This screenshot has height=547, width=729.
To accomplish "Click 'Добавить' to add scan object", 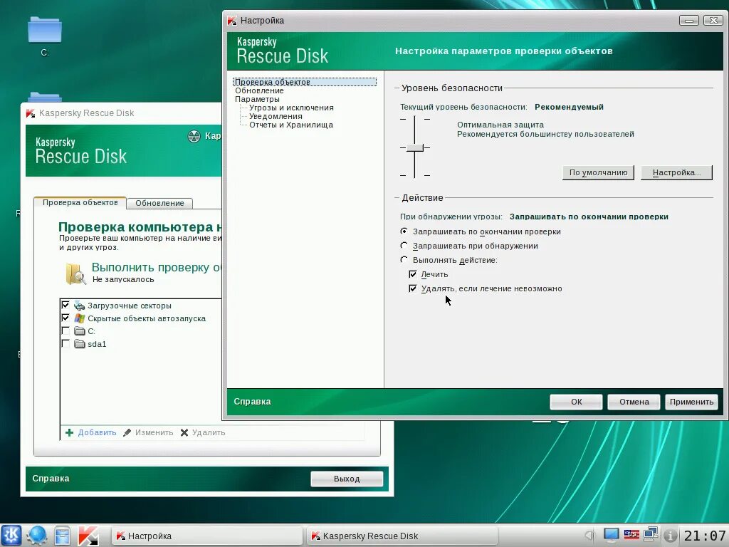I will pos(97,432).
